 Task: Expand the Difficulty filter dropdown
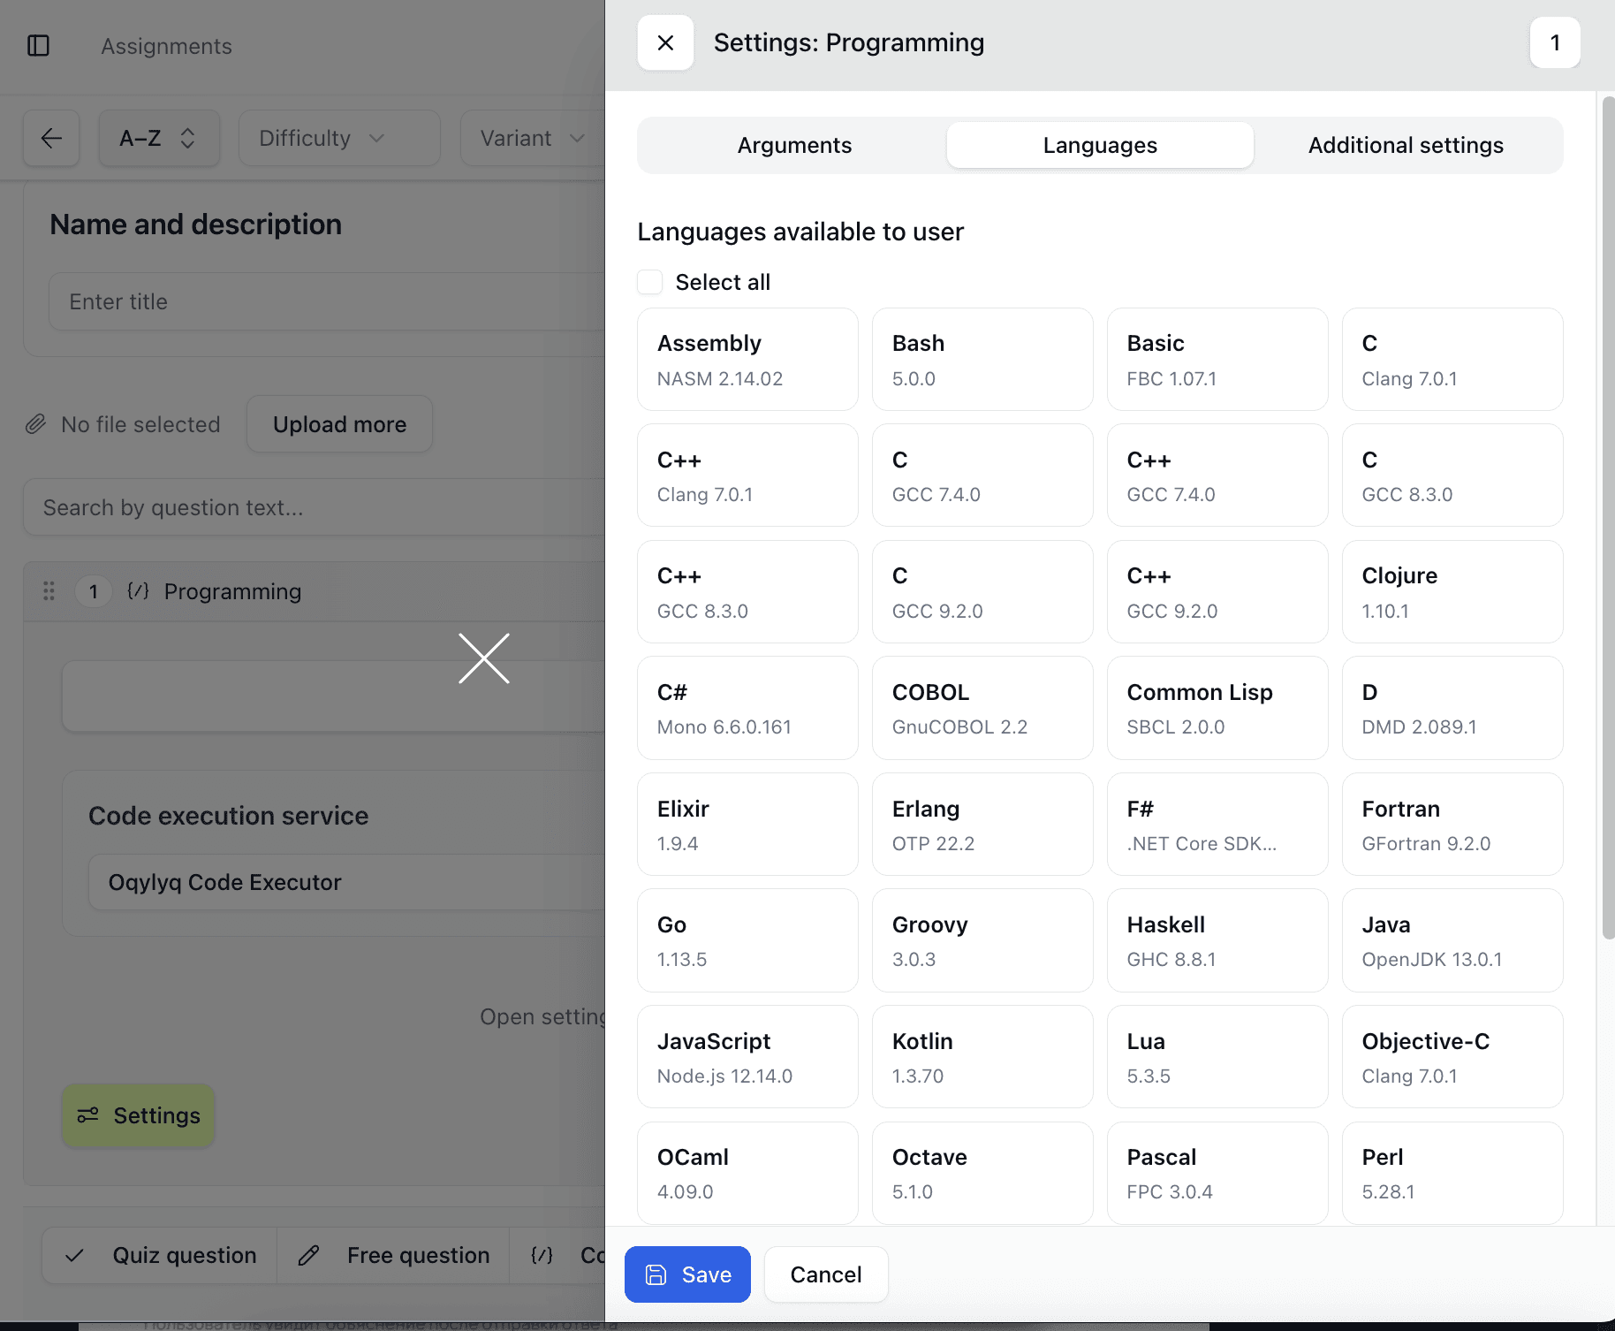click(339, 138)
